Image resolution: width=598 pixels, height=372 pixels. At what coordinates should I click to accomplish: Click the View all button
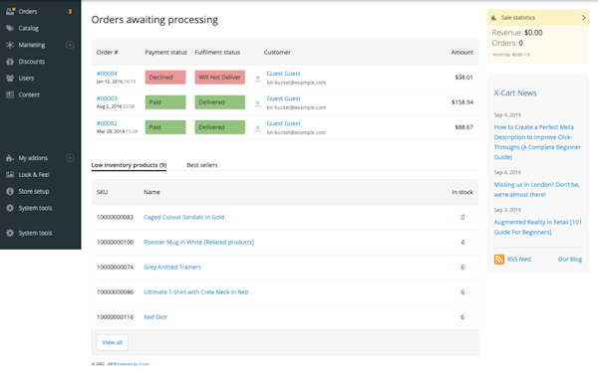click(x=112, y=342)
